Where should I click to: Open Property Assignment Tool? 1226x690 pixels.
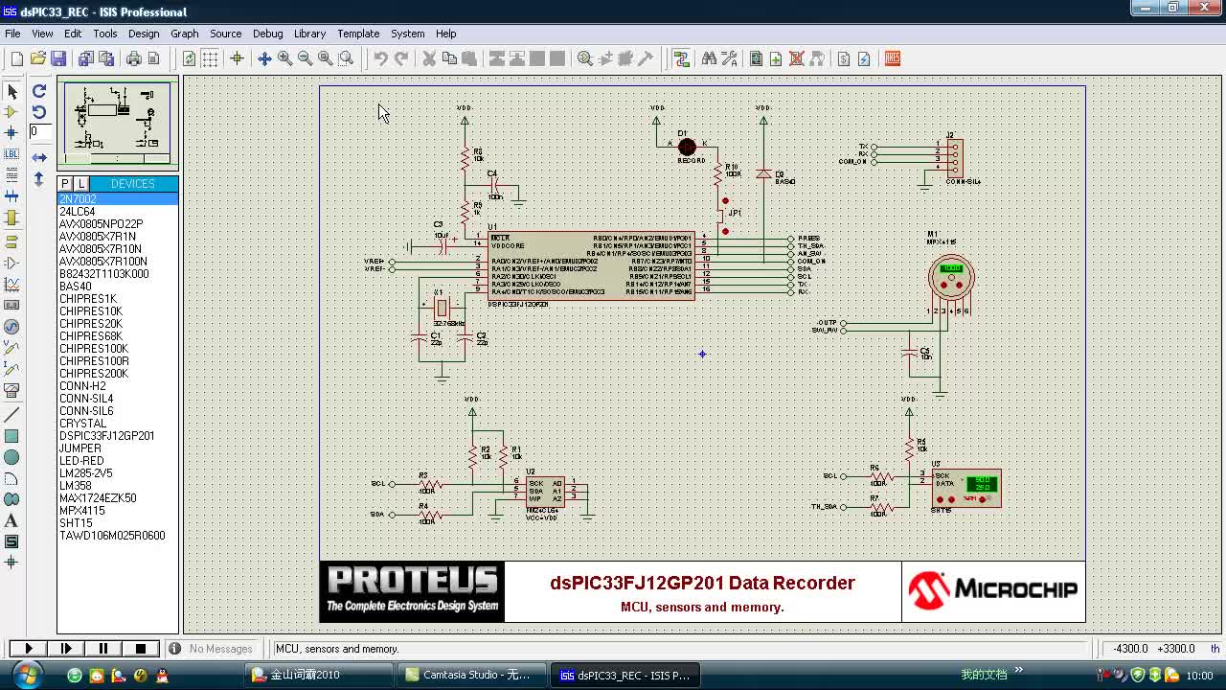(729, 58)
